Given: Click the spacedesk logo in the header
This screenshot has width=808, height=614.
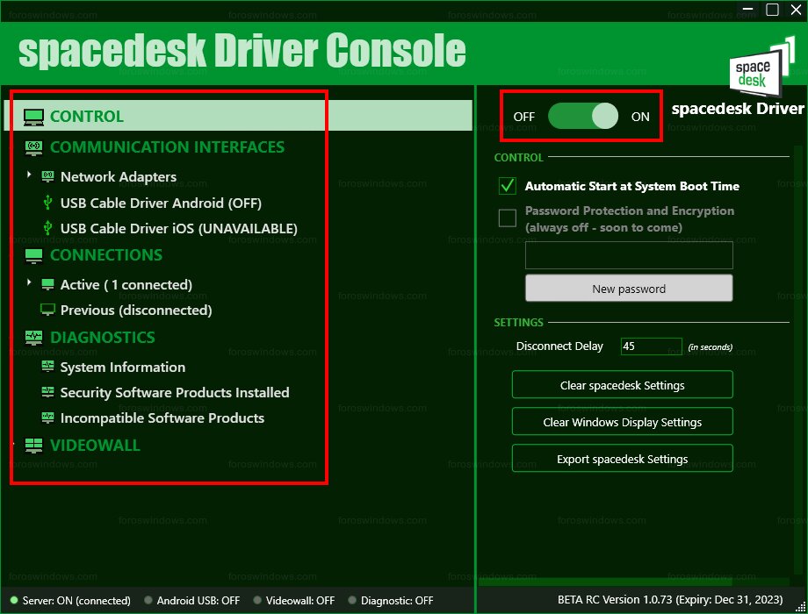Looking at the screenshot, I should [x=761, y=67].
